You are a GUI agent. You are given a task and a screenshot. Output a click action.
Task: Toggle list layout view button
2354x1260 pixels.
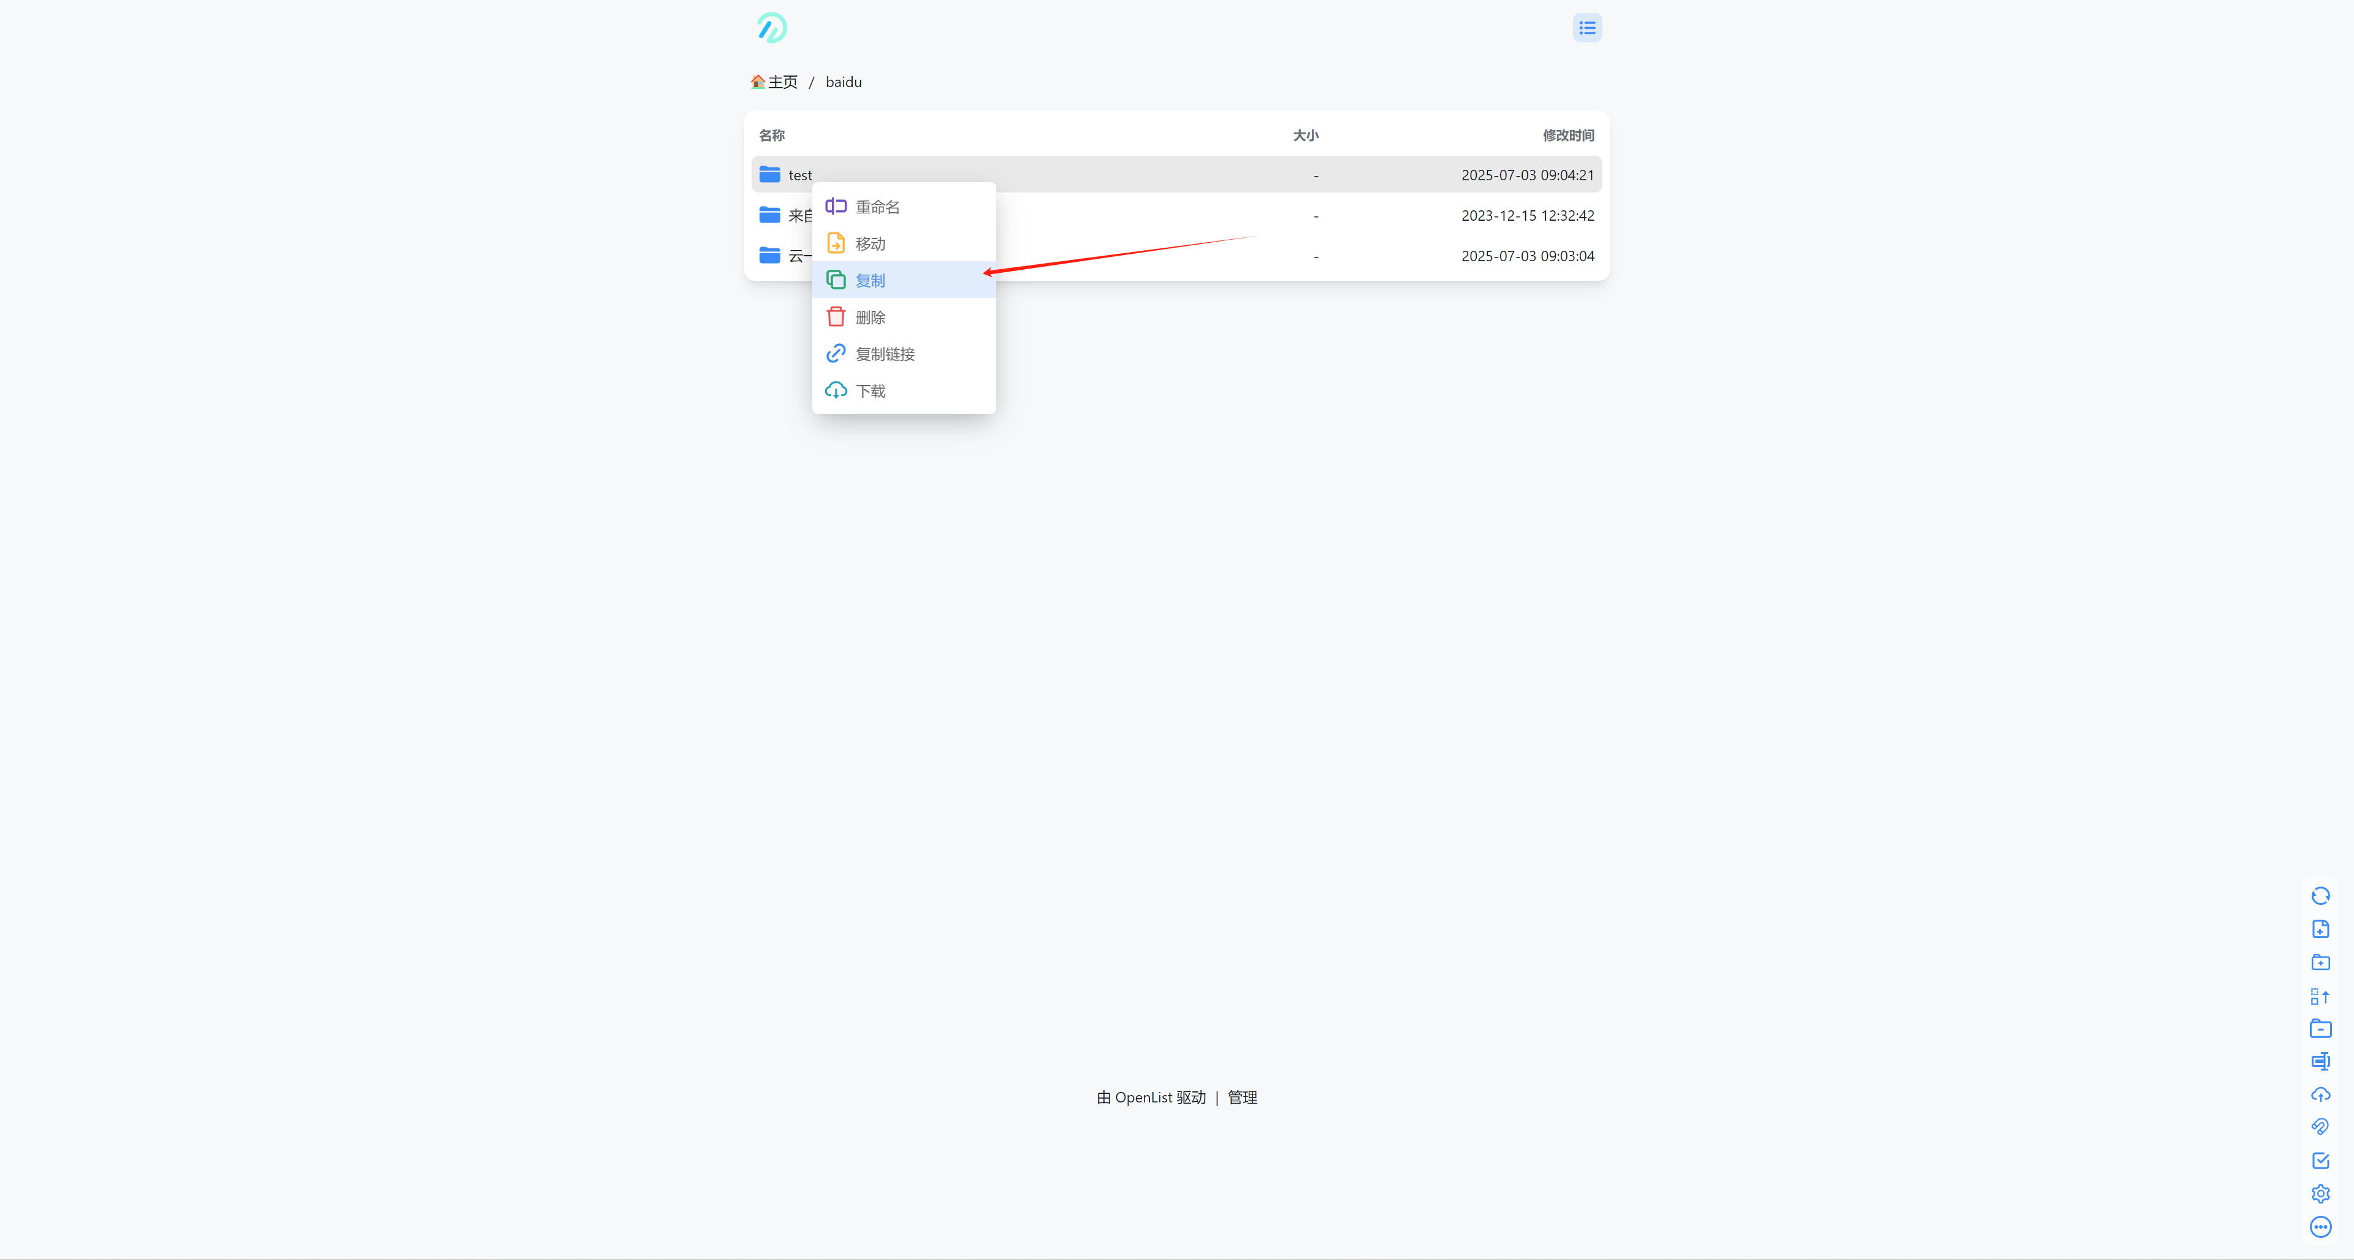pos(1587,28)
